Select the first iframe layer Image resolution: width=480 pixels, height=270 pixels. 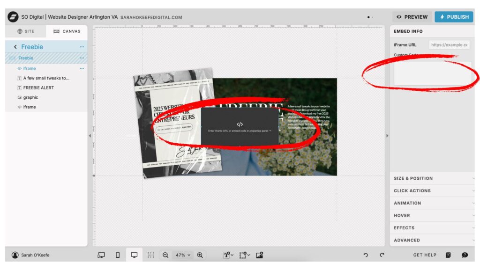point(30,68)
